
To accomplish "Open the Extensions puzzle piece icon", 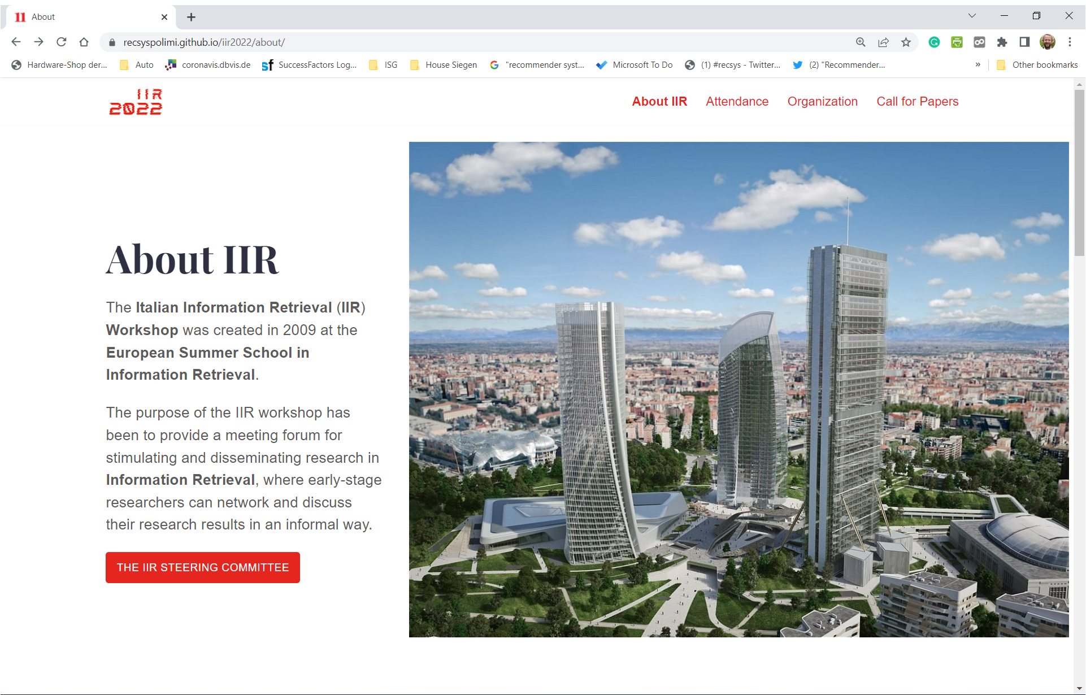I will pos(1002,42).
